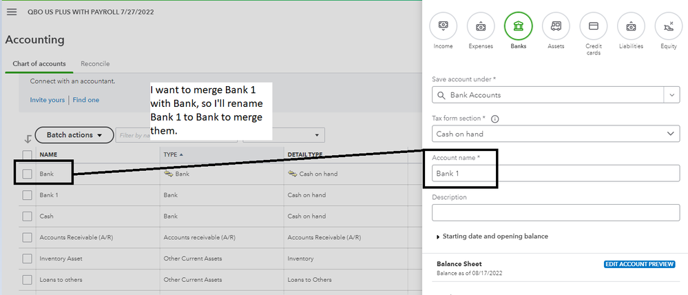Click the Account name field containing Bank 1
This screenshot has height=295, width=688.
tap(556, 174)
